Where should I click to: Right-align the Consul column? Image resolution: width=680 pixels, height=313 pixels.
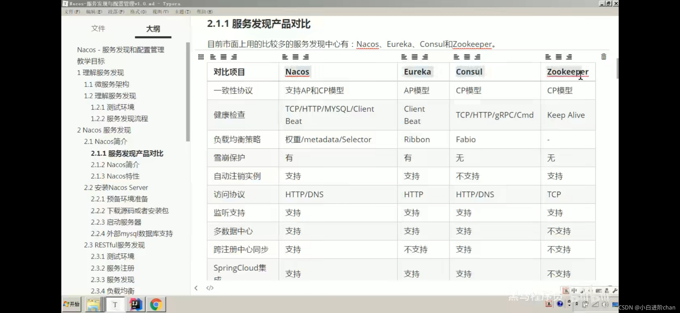tap(477, 57)
